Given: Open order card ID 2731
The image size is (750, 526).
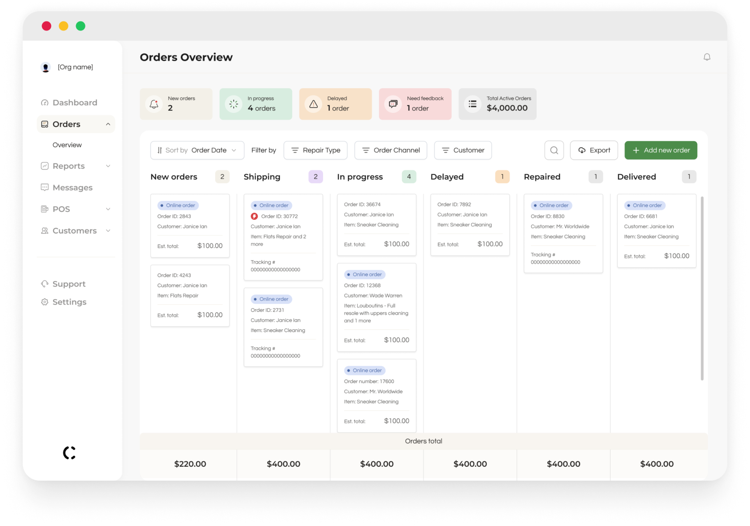Looking at the screenshot, I should coord(283,327).
